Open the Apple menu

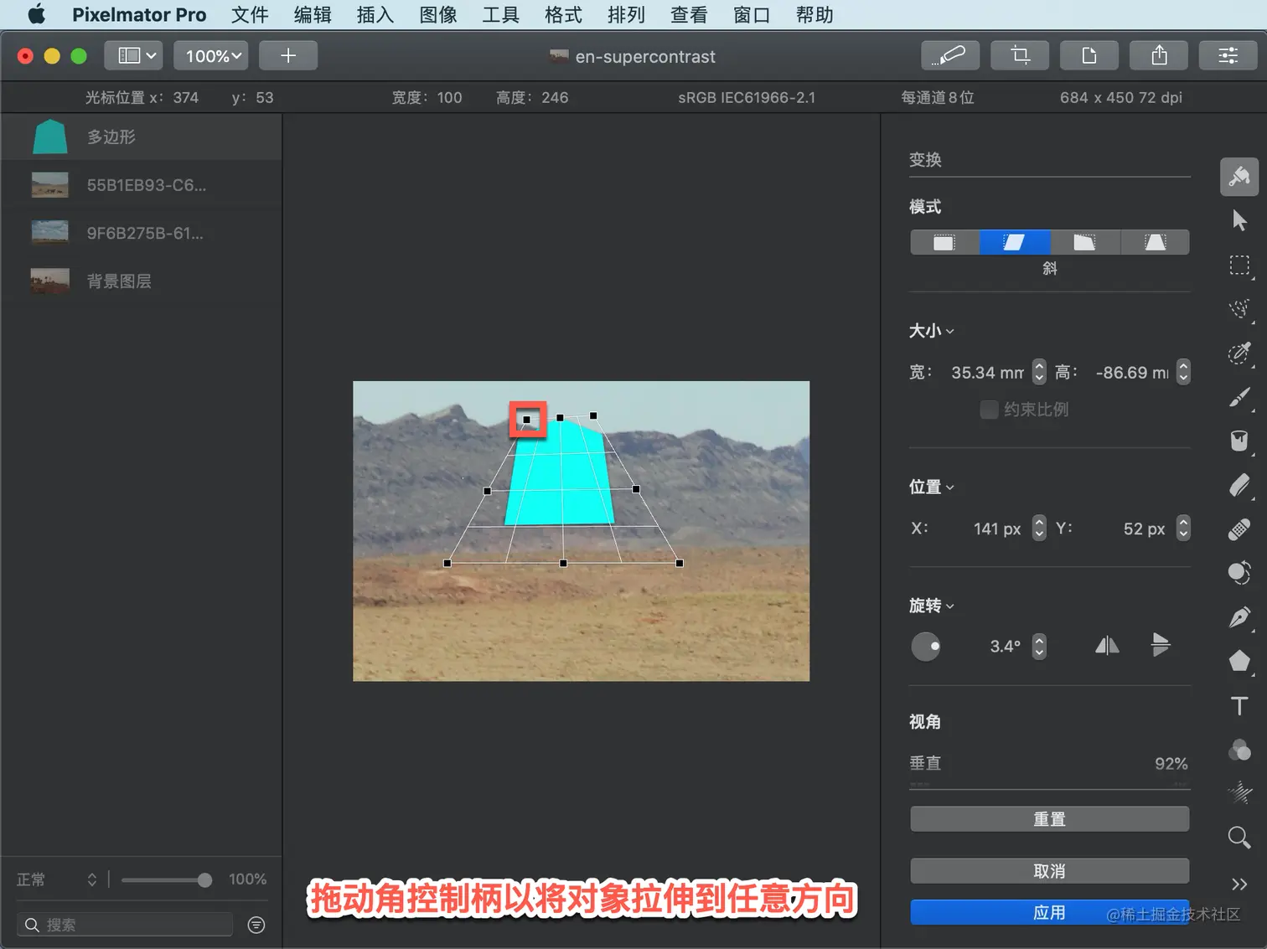(x=37, y=14)
